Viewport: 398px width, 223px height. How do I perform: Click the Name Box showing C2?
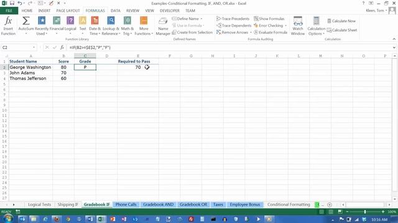pyautogui.click(x=17, y=47)
